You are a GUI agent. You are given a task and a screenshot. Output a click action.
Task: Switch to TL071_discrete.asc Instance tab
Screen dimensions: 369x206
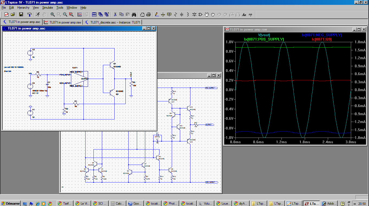pyautogui.click(x=113, y=22)
